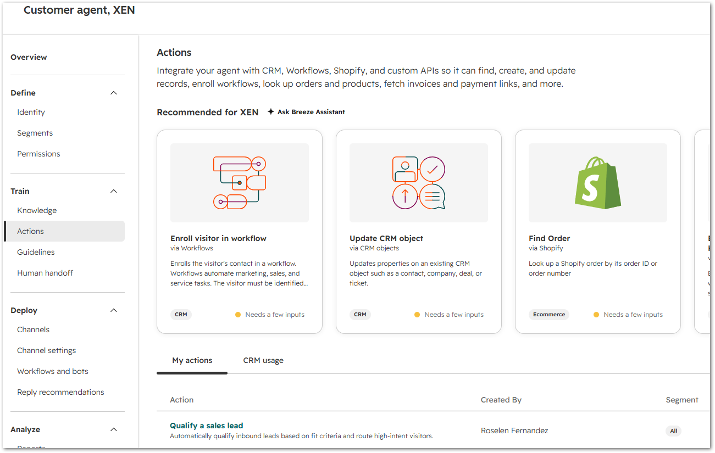
Task: Click 'via Workflows' subtitle
Action: click(192, 248)
